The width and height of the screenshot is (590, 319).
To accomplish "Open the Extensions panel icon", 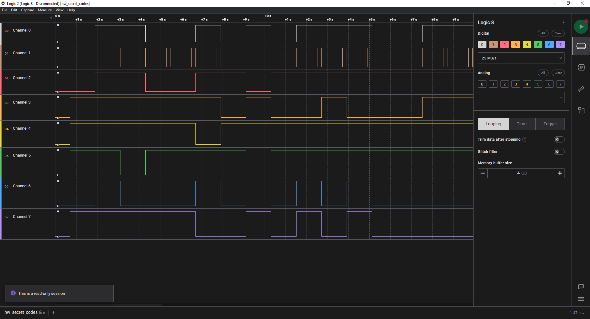I will [581, 110].
